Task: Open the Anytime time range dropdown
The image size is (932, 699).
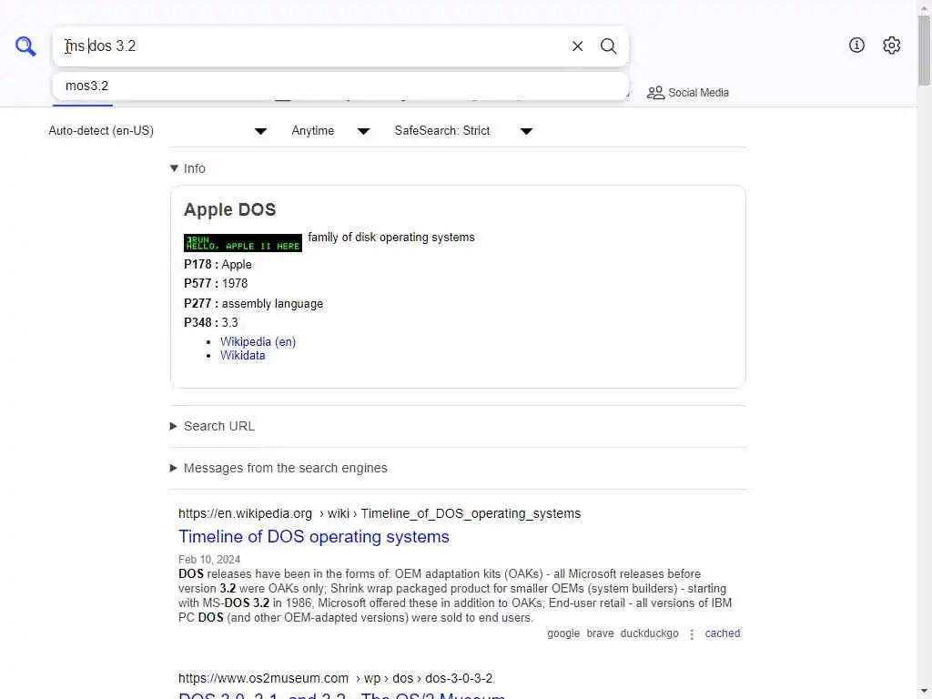Action: [x=330, y=131]
